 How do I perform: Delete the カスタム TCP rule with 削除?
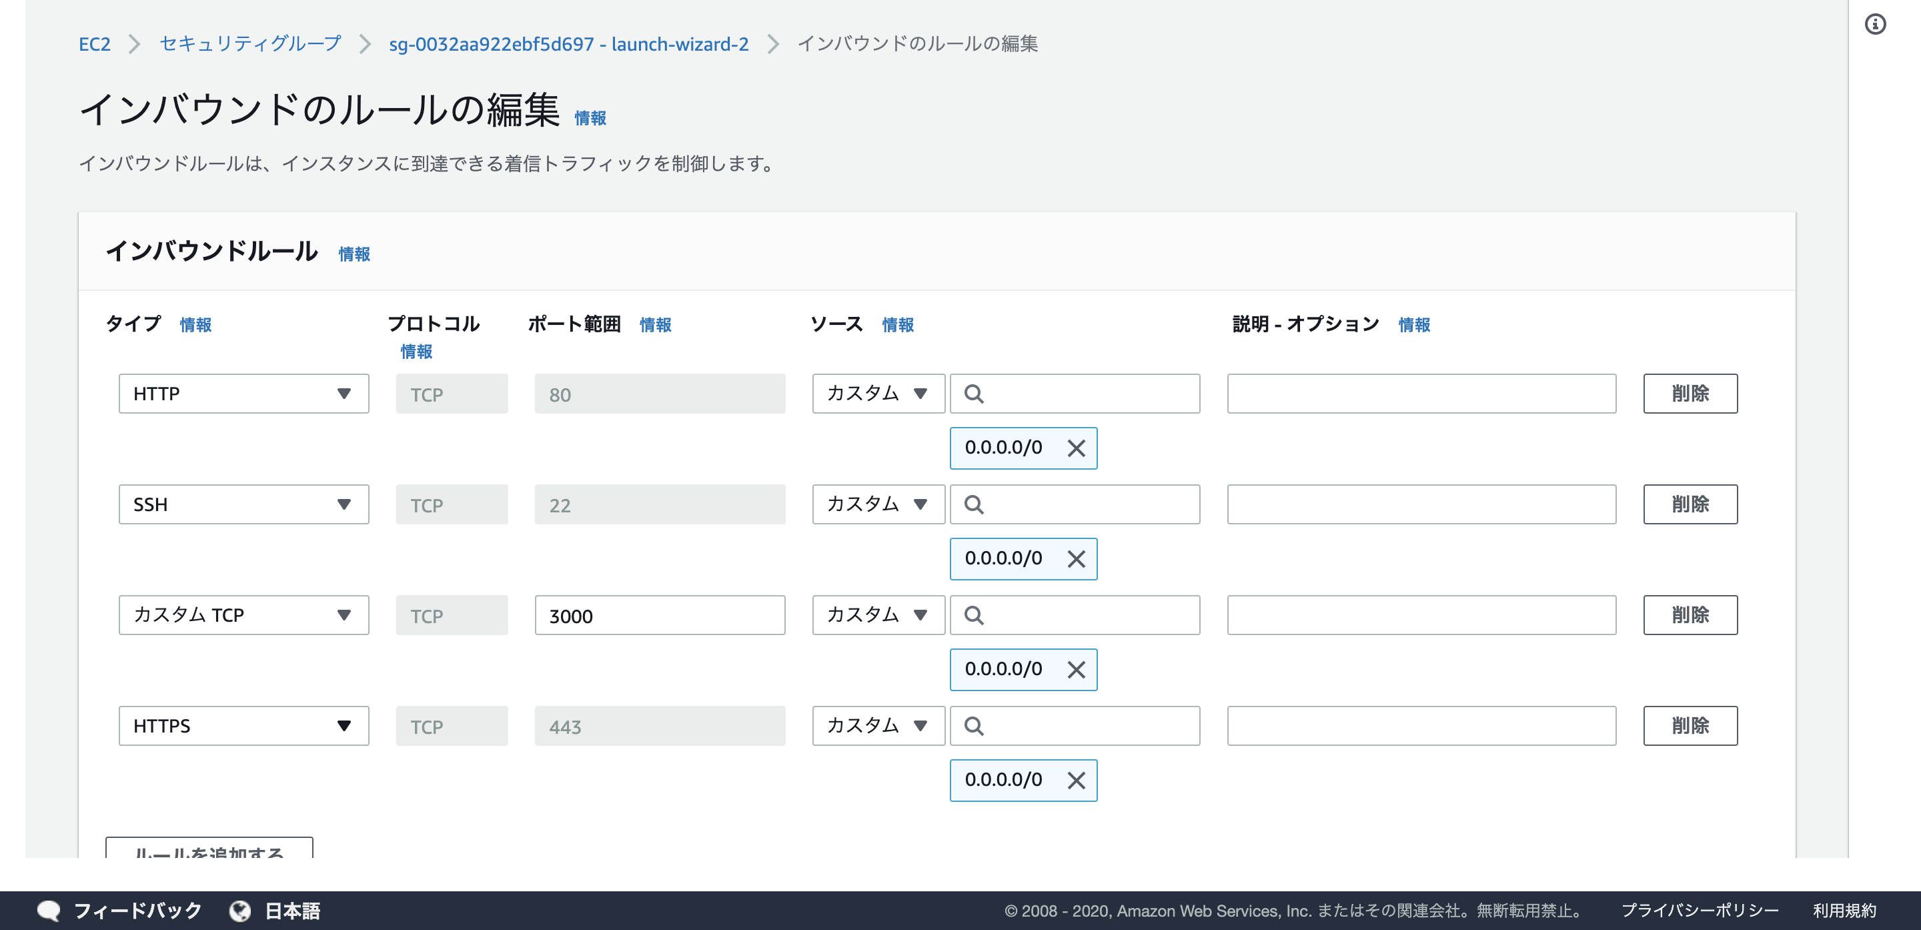[x=1690, y=615]
